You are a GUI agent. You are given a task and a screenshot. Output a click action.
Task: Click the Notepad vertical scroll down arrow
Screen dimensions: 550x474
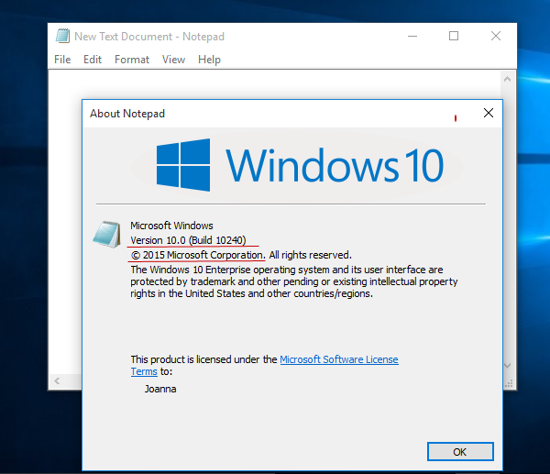click(x=507, y=366)
